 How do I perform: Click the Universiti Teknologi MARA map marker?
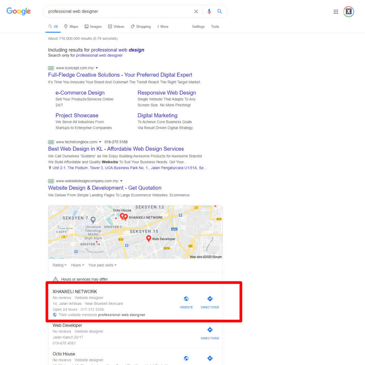pos(93,220)
